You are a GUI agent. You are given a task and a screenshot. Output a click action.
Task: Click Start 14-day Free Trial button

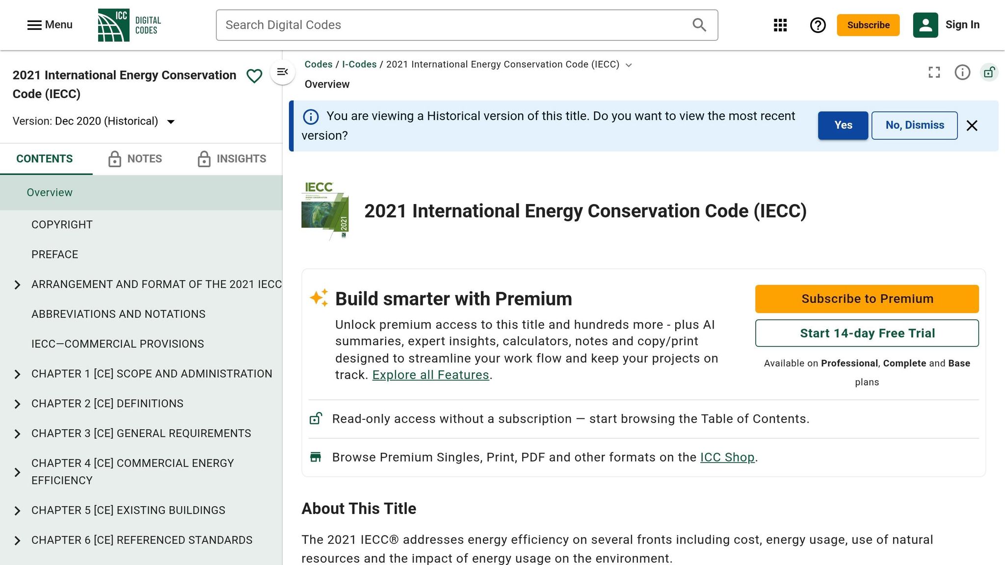pos(867,333)
